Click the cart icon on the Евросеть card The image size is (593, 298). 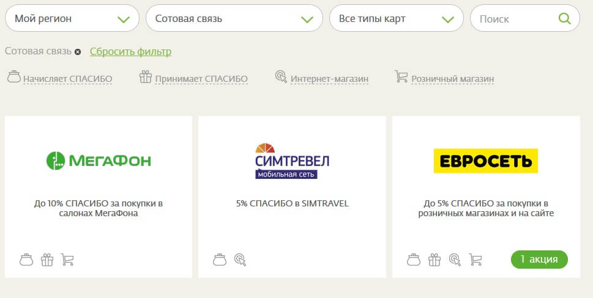476,260
